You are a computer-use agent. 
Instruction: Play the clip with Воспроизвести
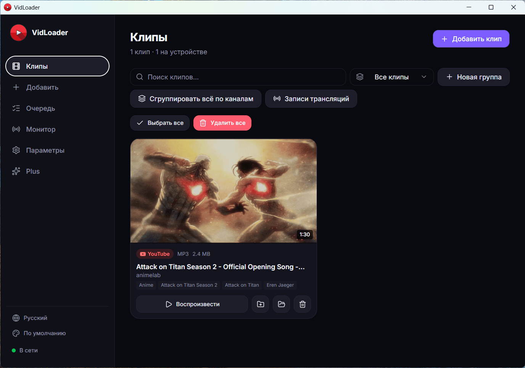tap(192, 304)
